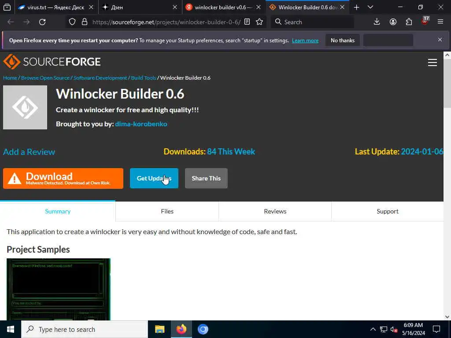Screen dimensions: 451x338
Task: Expand the list all tabs chevron
Action: pos(370,7)
